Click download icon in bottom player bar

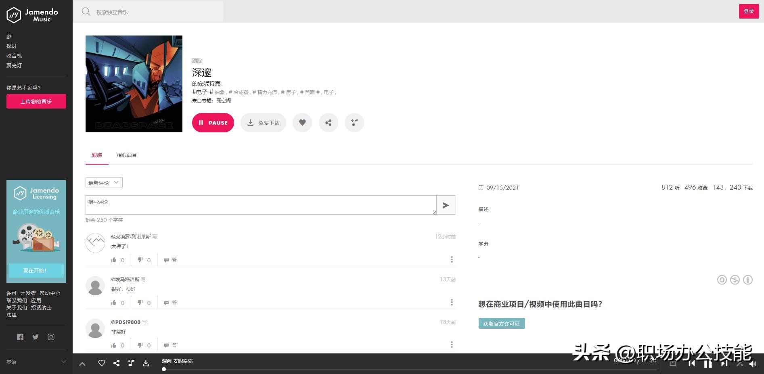click(146, 363)
